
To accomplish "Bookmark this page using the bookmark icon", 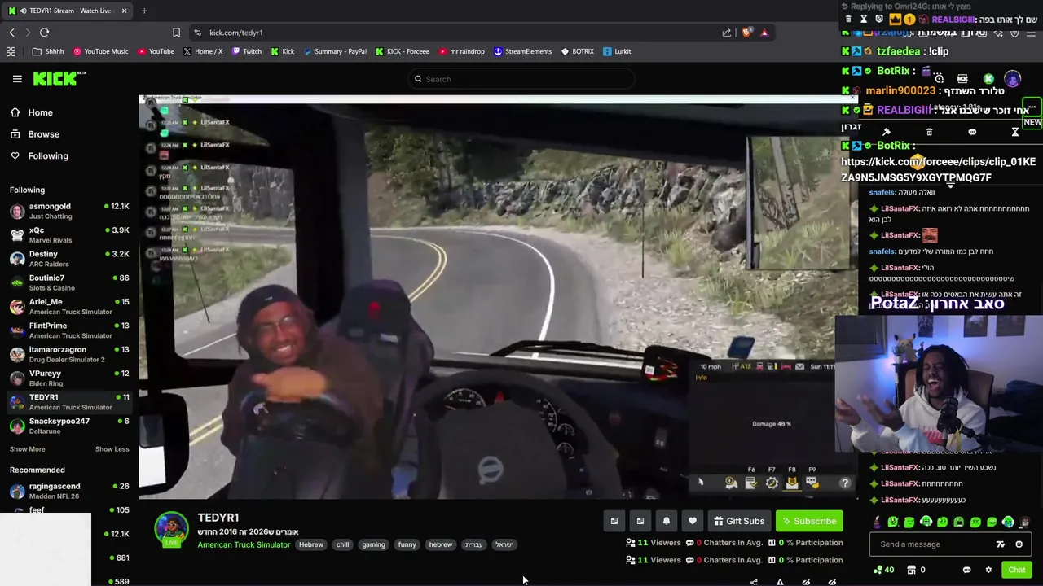I will [x=176, y=33].
